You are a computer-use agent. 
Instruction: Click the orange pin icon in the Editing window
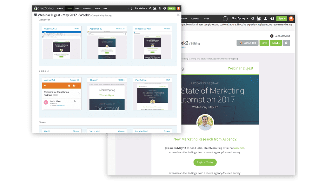[x=291, y=19]
